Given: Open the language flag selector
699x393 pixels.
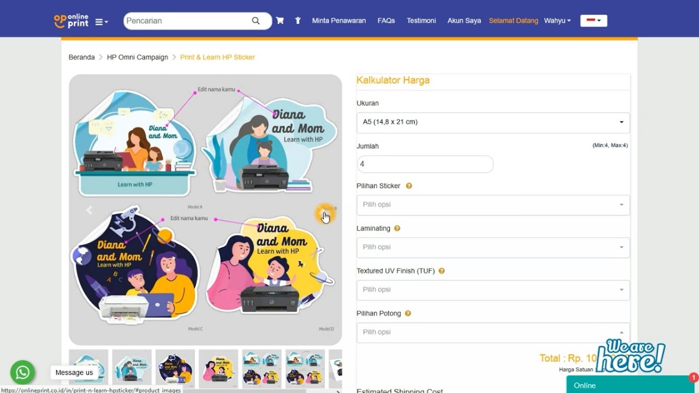Looking at the screenshot, I should 594,21.
